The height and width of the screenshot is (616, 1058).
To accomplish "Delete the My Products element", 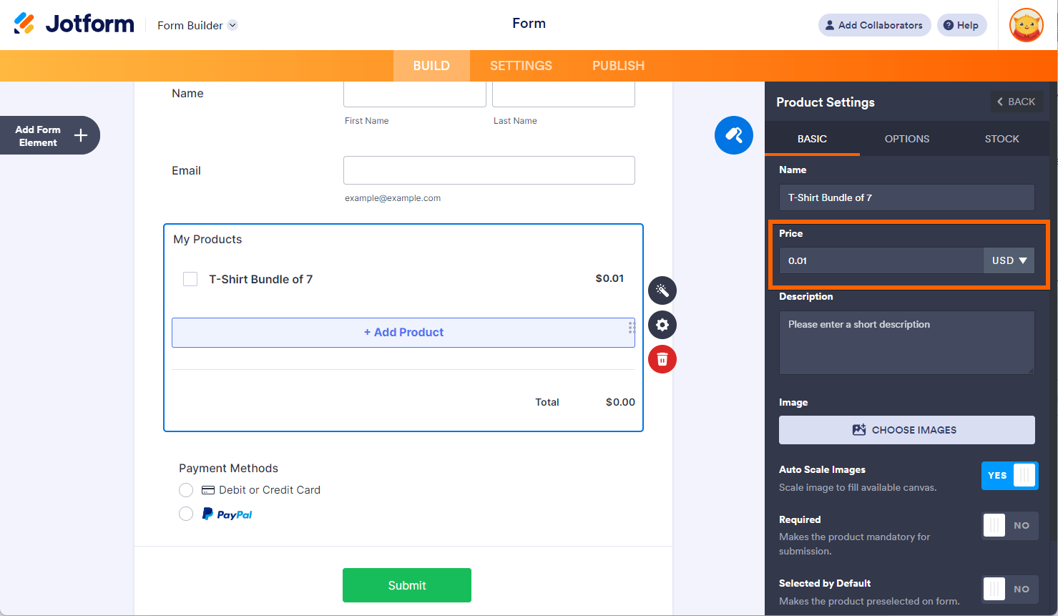I will (x=662, y=359).
